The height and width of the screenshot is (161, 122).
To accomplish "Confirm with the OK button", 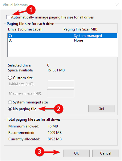I will 76,153.
